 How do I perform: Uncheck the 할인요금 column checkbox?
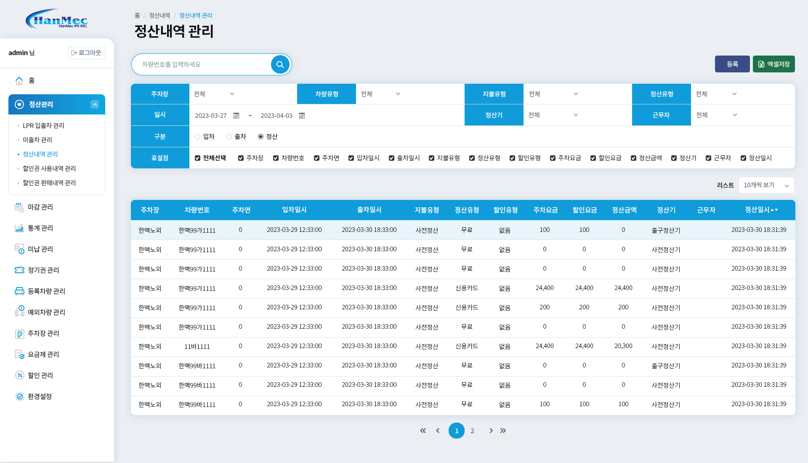click(x=593, y=158)
